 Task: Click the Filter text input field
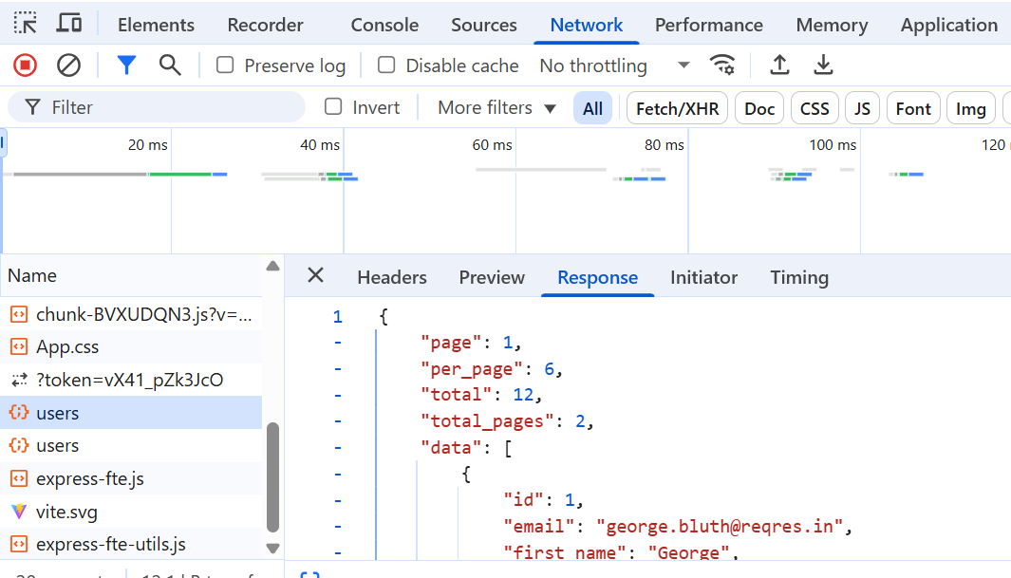[x=156, y=107]
